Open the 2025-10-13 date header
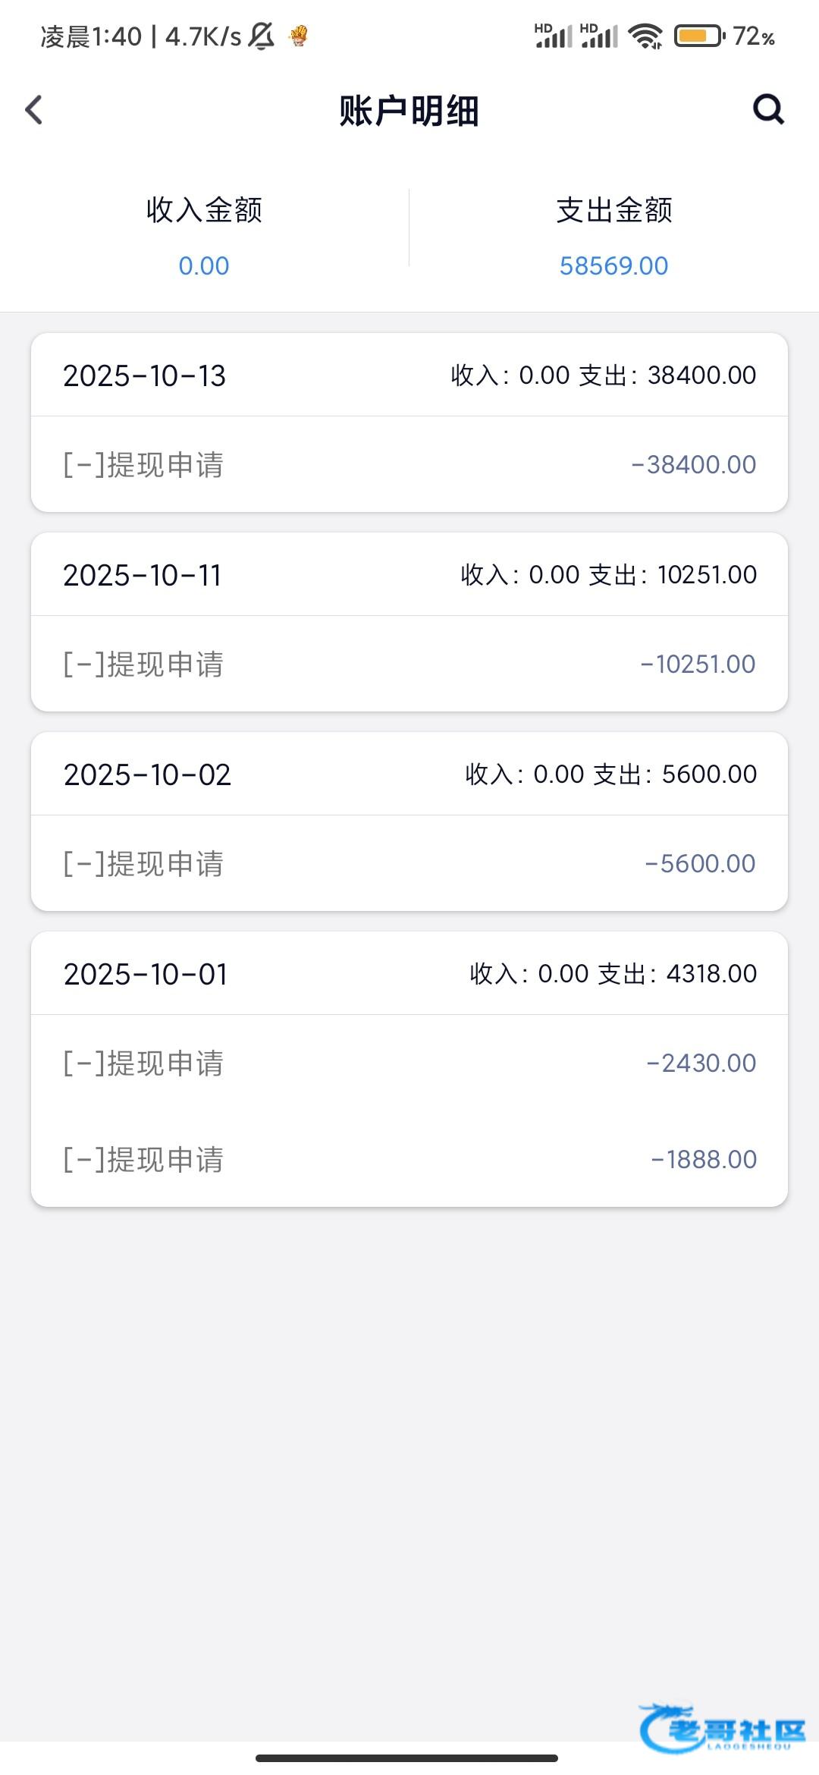 [x=409, y=375]
